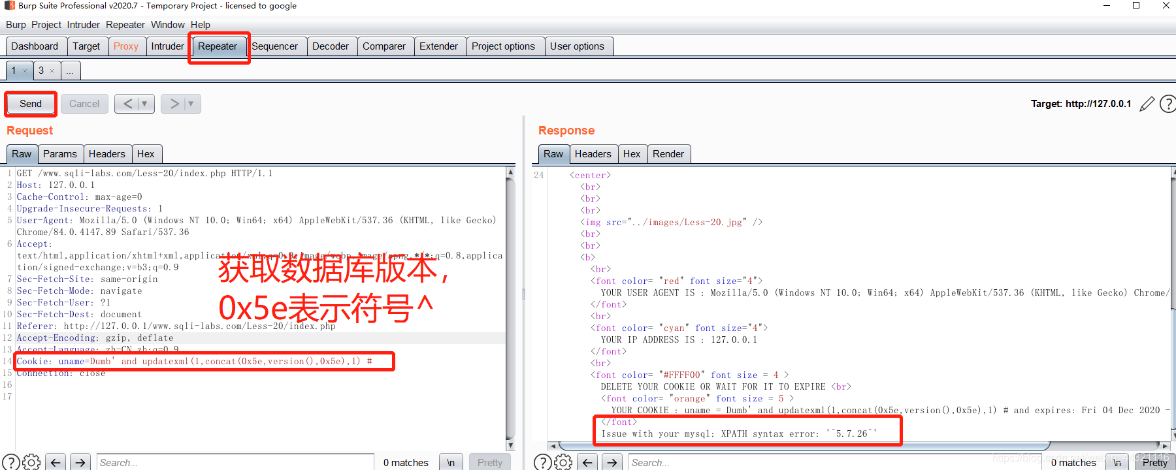Viewport: 1176px width, 470px height.
Task: Select Repeater sub-tab 1
Action: click(x=14, y=70)
